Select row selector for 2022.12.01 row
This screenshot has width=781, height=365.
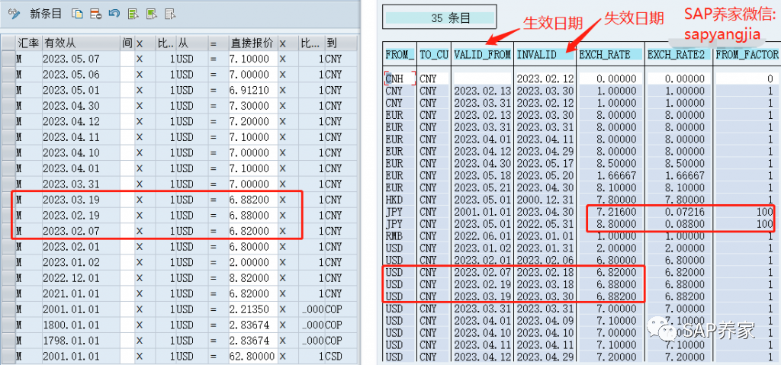point(8,278)
